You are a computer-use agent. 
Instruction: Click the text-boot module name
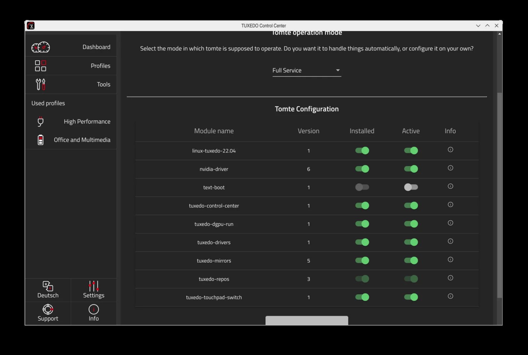tap(214, 187)
